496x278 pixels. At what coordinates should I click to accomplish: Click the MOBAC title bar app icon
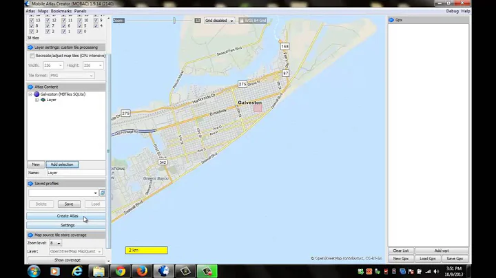click(x=28, y=4)
